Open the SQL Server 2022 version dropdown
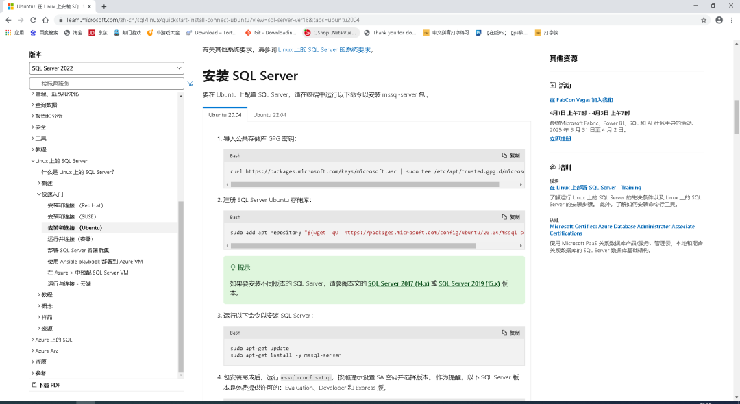Image resolution: width=740 pixels, height=404 pixels. point(107,68)
